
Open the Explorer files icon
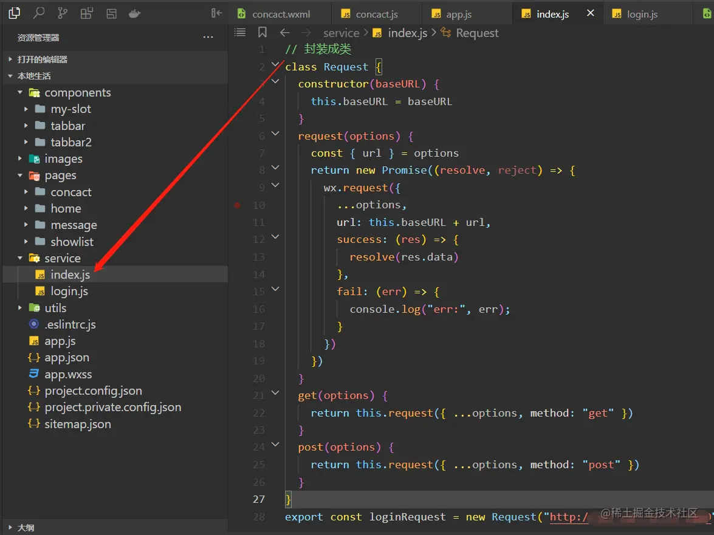tap(15, 13)
